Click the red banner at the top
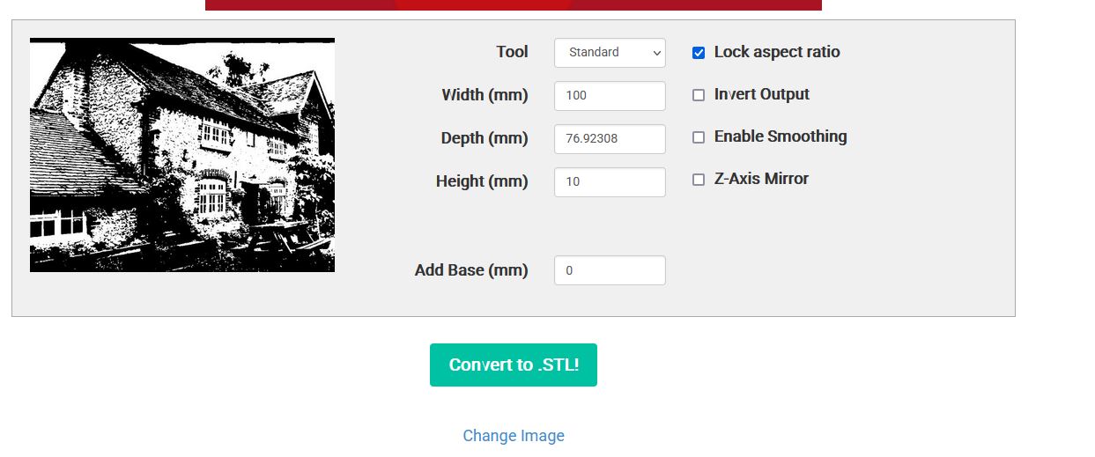Screen dimensions: 1095x457 [x=513, y=4]
